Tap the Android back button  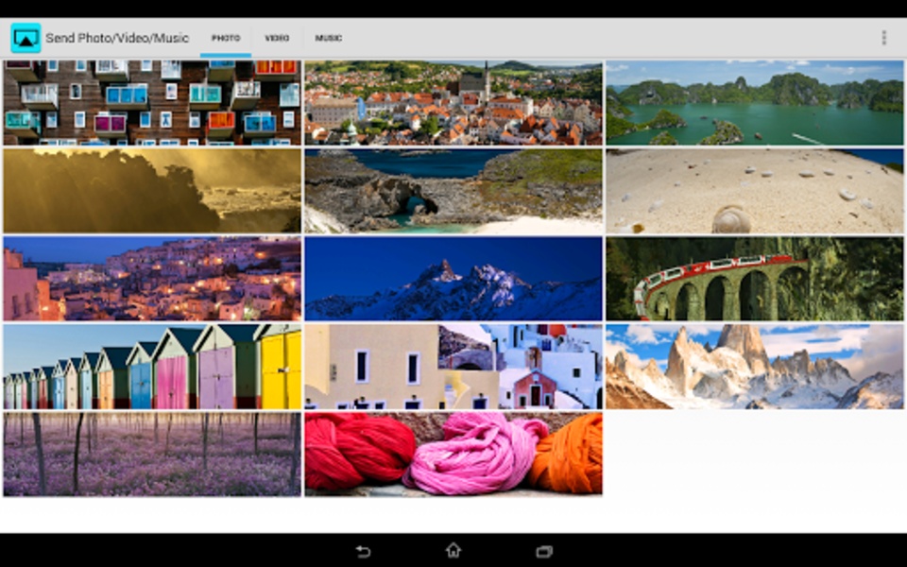click(363, 551)
